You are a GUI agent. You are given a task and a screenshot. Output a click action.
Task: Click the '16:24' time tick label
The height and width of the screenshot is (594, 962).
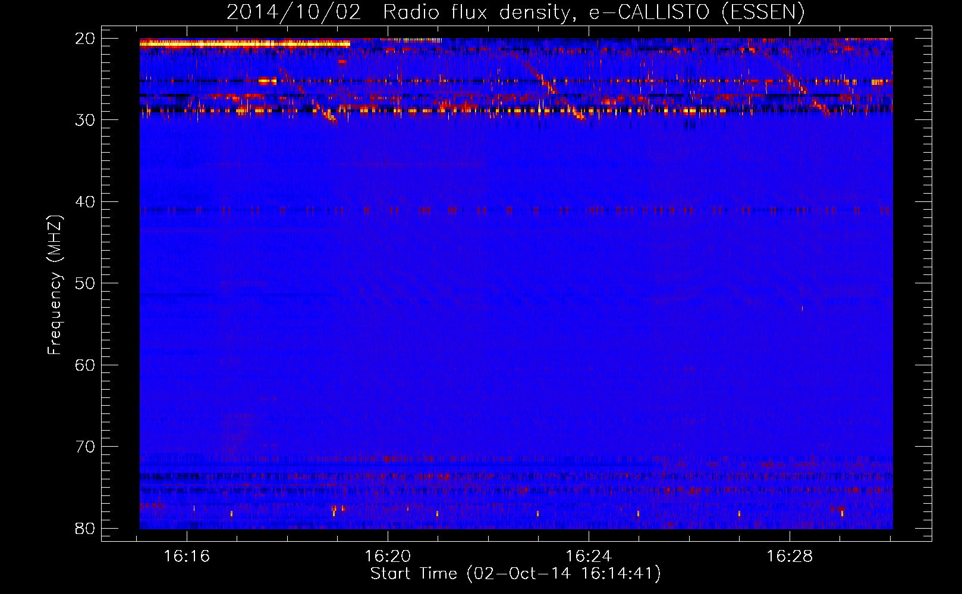tap(589, 557)
